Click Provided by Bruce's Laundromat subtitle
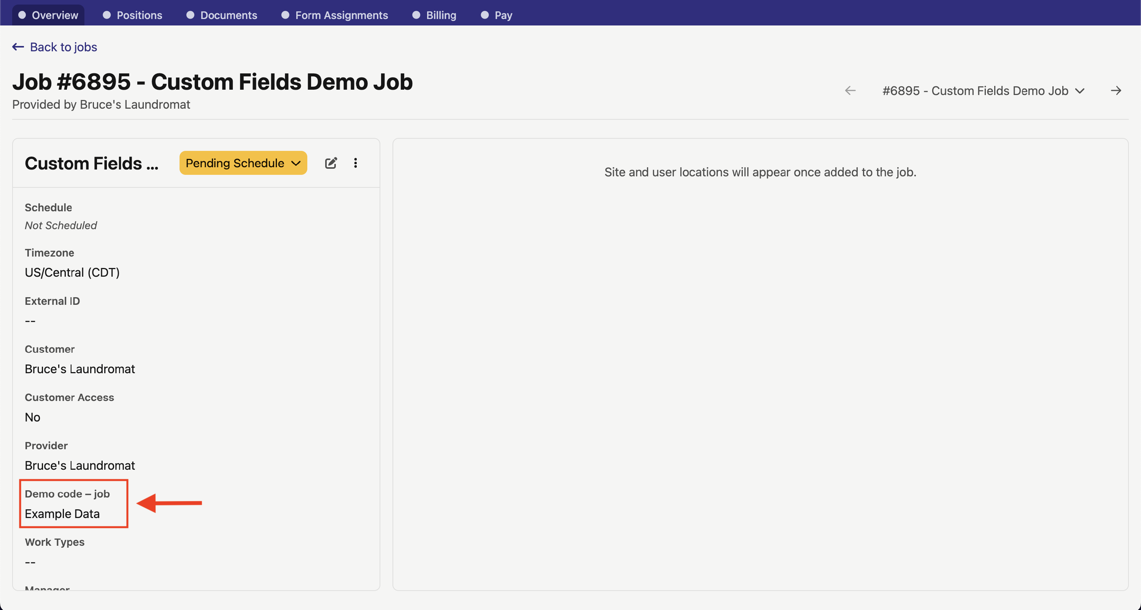This screenshot has height=610, width=1141. pos(101,105)
